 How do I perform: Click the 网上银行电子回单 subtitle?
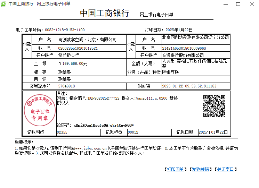156,15
